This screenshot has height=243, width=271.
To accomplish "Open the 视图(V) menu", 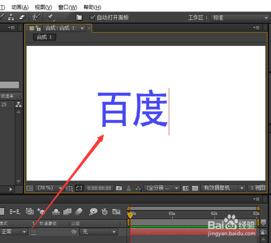I will [x=43, y=8].
